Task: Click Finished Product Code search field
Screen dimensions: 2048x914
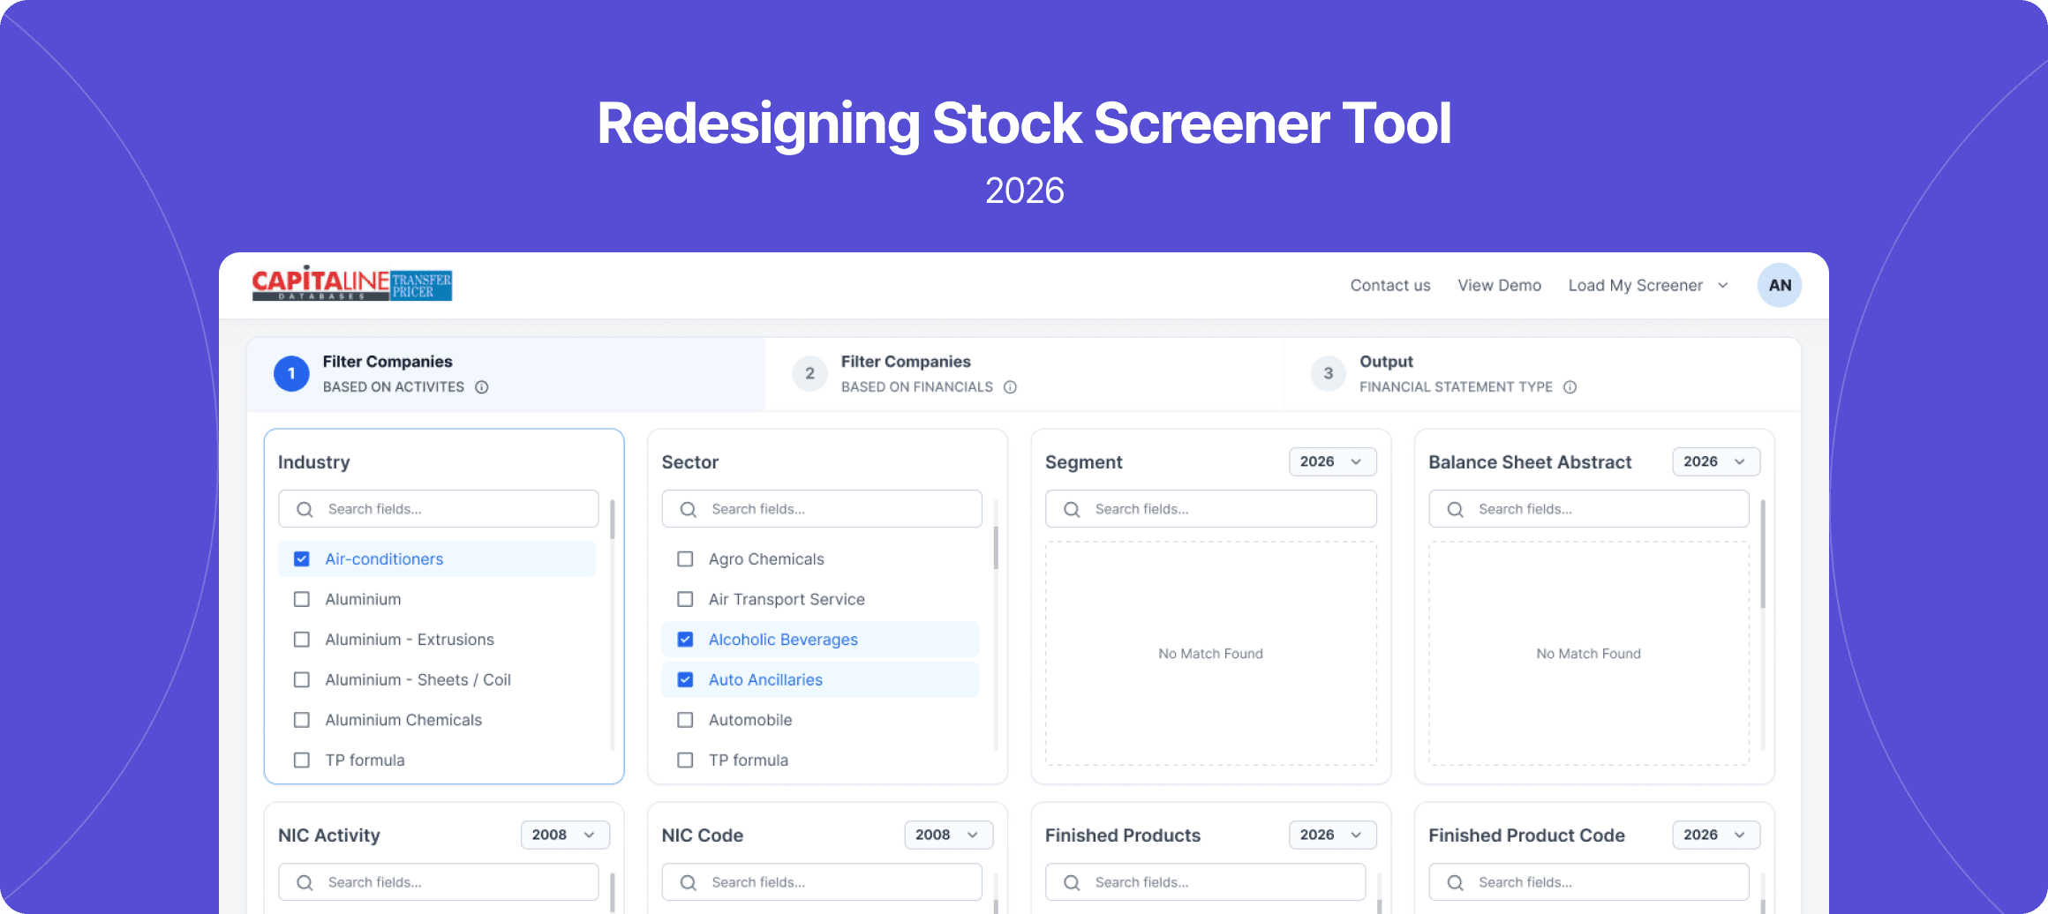Action: click(x=1589, y=882)
